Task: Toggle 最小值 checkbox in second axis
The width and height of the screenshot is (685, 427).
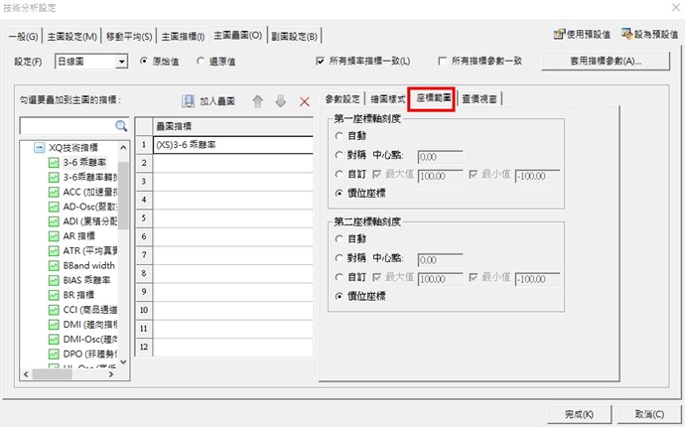Action: 474,277
